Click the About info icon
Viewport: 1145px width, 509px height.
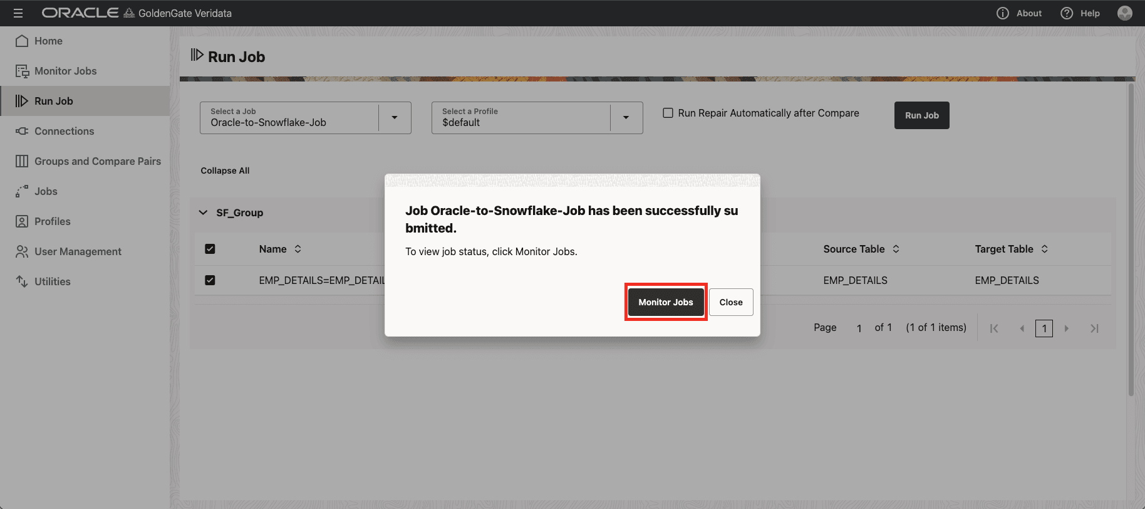pos(1003,13)
